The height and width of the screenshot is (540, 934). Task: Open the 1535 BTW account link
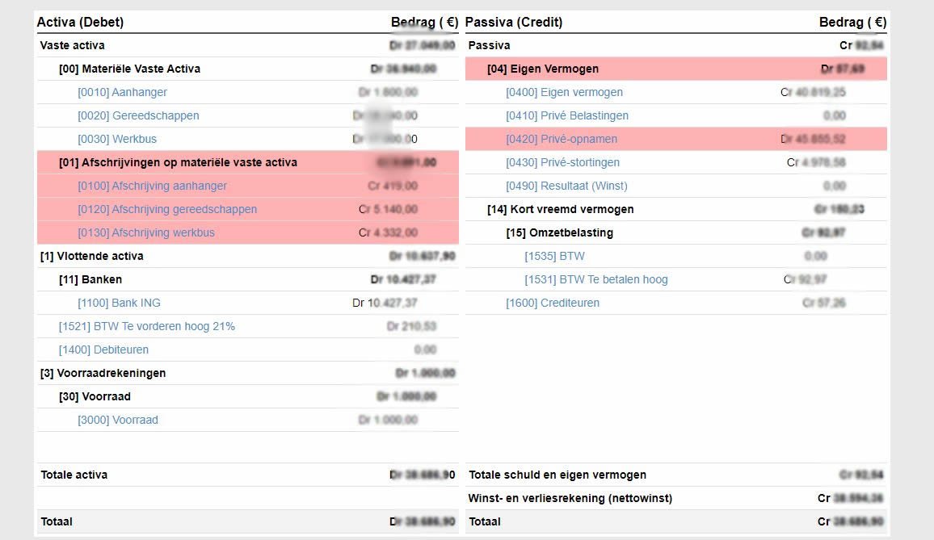tap(554, 256)
